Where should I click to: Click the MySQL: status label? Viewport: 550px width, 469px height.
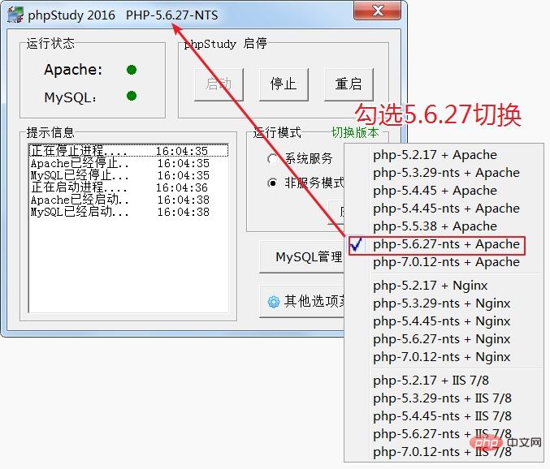click(x=71, y=97)
